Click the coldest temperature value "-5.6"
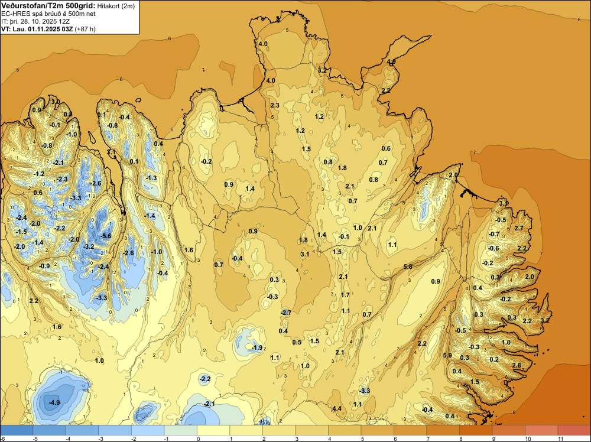 106,236
